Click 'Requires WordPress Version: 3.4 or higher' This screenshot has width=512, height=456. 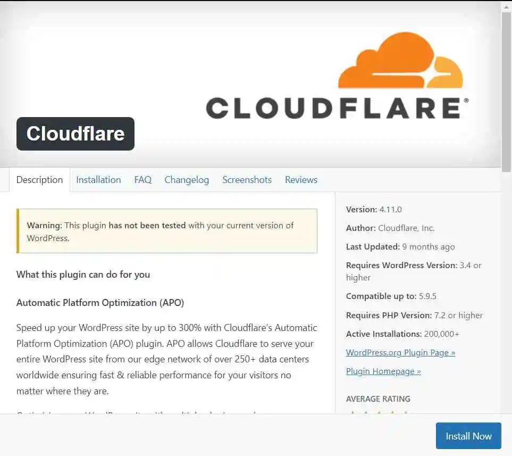point(414,271)
